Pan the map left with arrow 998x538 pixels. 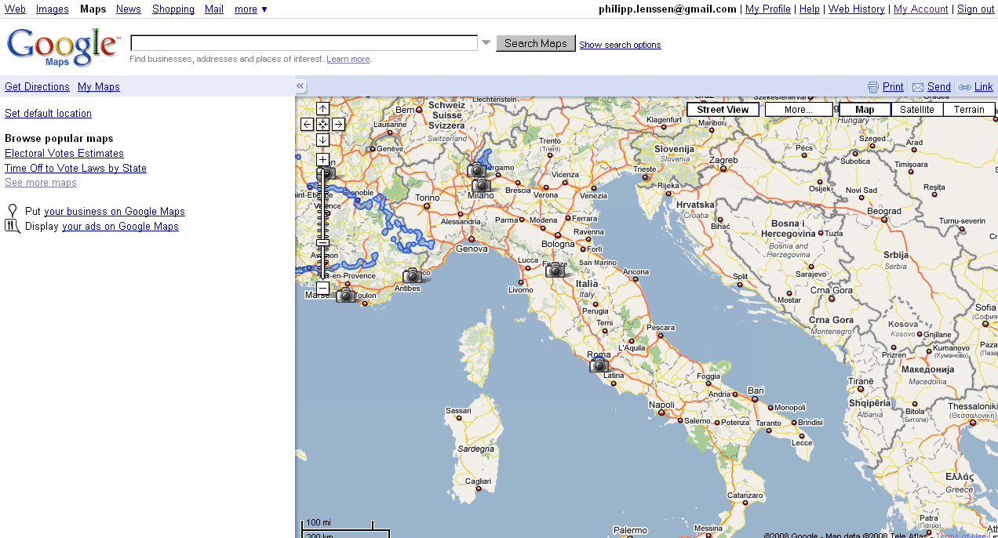tap(307, 124)
